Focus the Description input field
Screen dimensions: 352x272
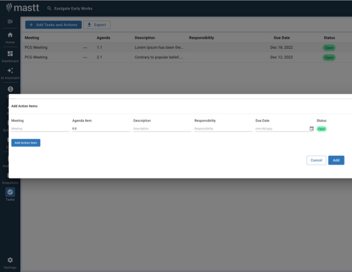tap(162, 129)
